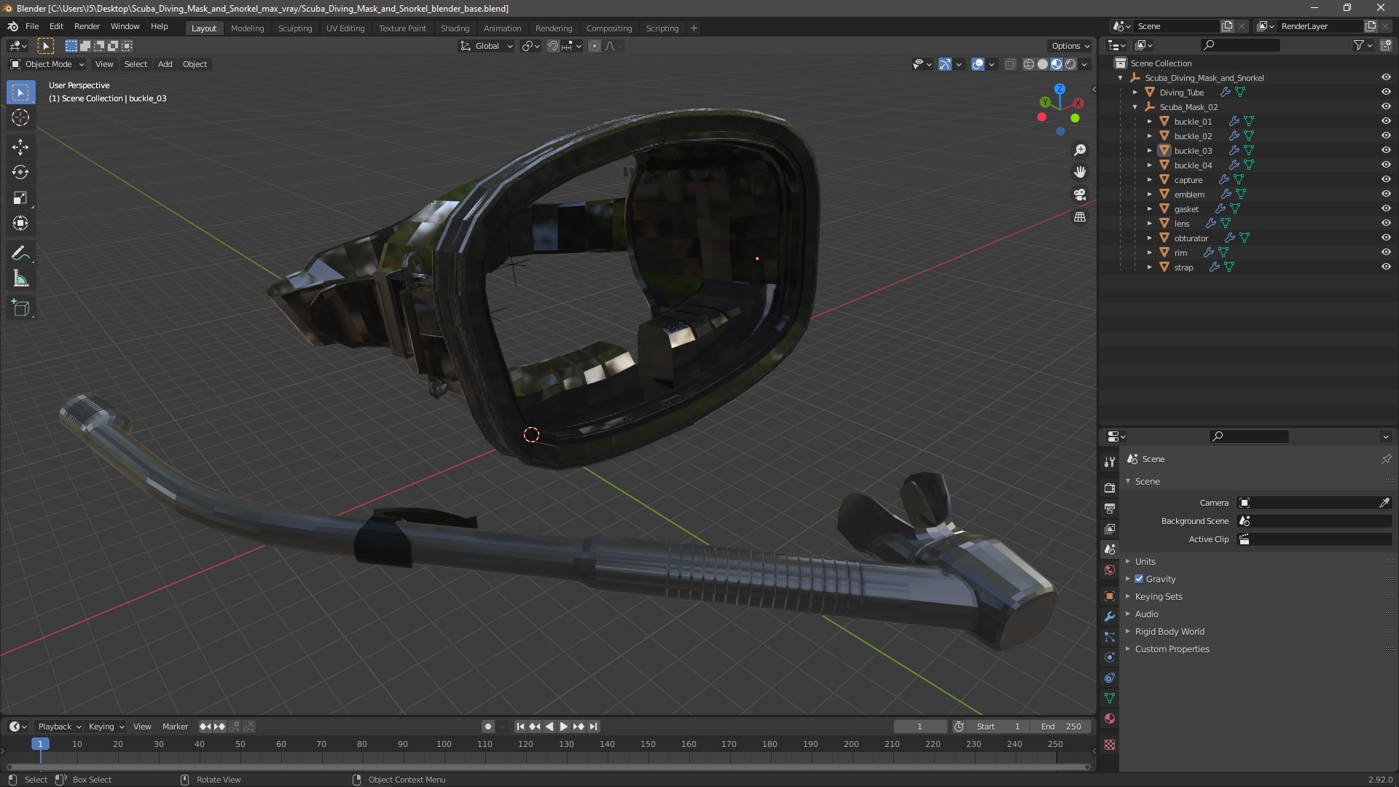The width and height of the screenshot is (1399, 787).
Task: Toggle X-ray mode in viewport header
Action: click(x=1010, y=64)
